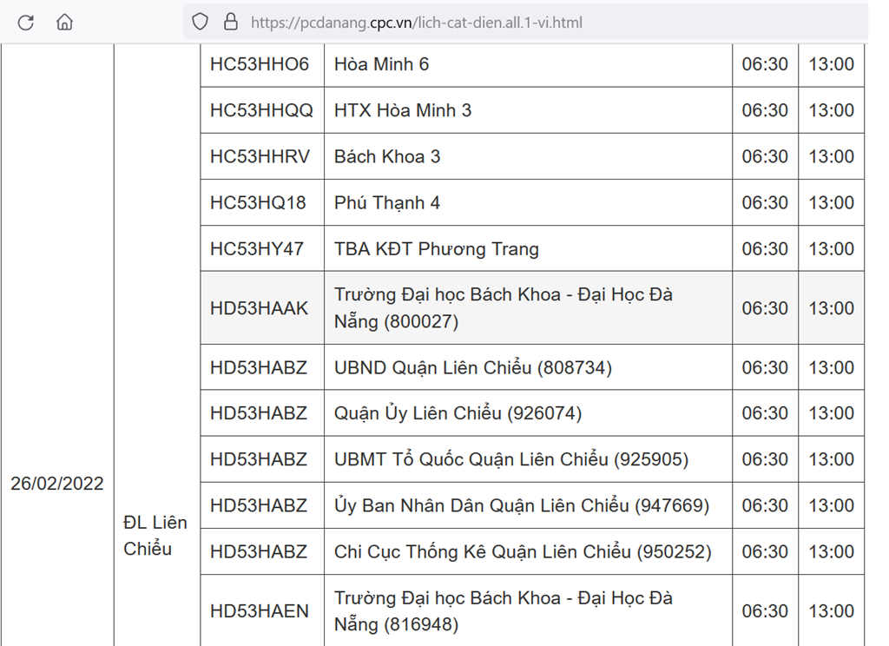889x646 pixels.
Task: Select Chi Cục Thống Kê Quận Liên Chiểu (950252)
Action: [523, 551]
